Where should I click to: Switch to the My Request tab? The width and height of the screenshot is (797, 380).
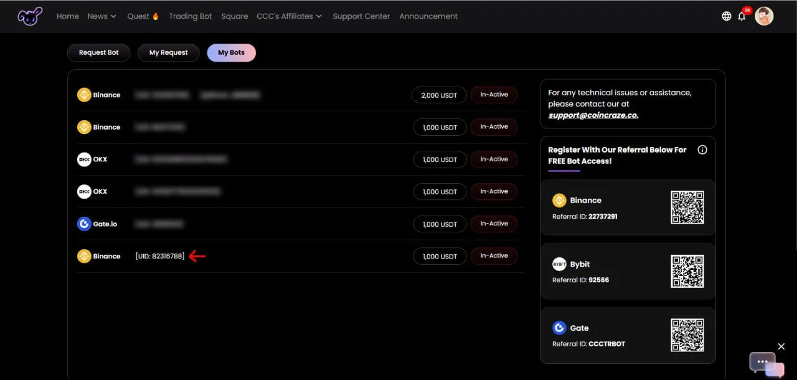(168, 53)
